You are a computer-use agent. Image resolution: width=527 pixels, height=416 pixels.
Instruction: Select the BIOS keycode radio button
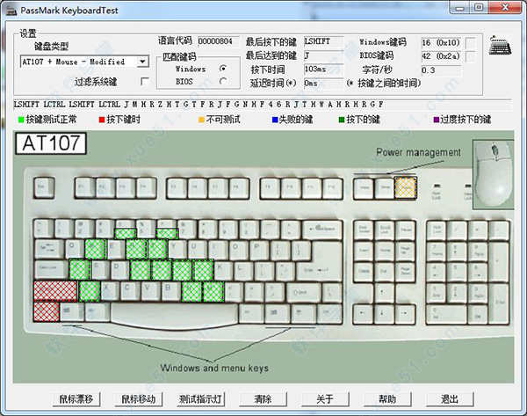click(x=223, y=81)
